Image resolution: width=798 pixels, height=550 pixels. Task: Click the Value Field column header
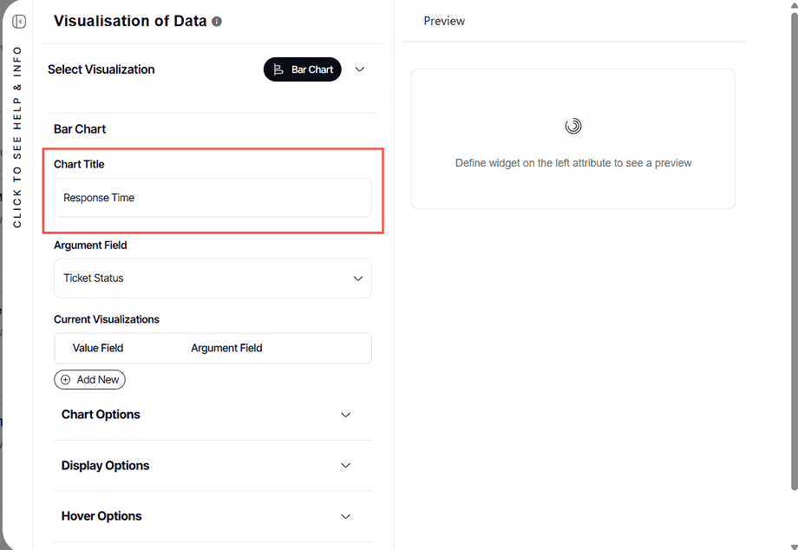tap(98, 348)
